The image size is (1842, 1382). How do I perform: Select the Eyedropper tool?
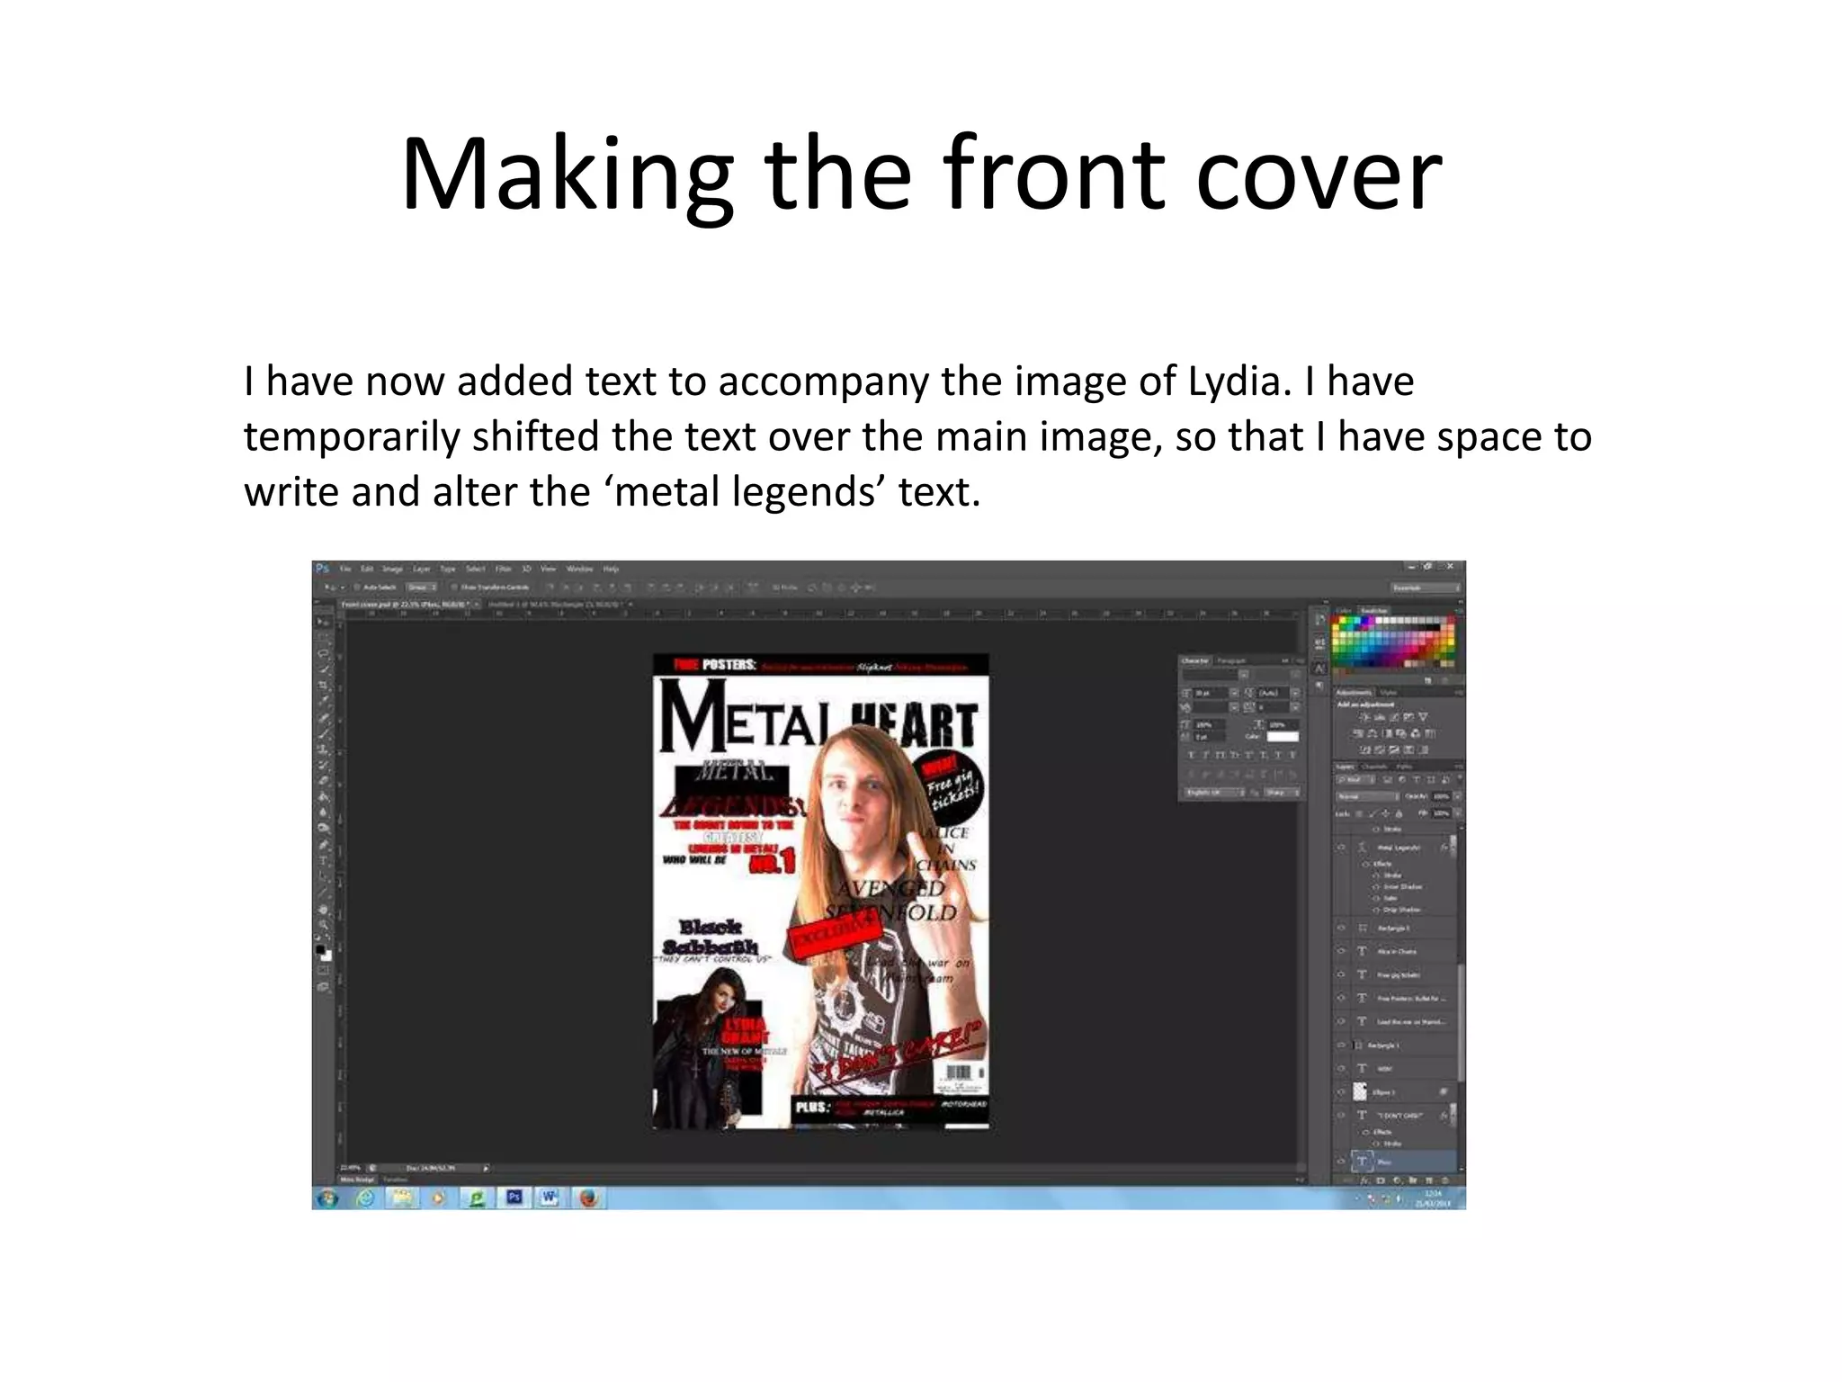[x=323, y=700]
